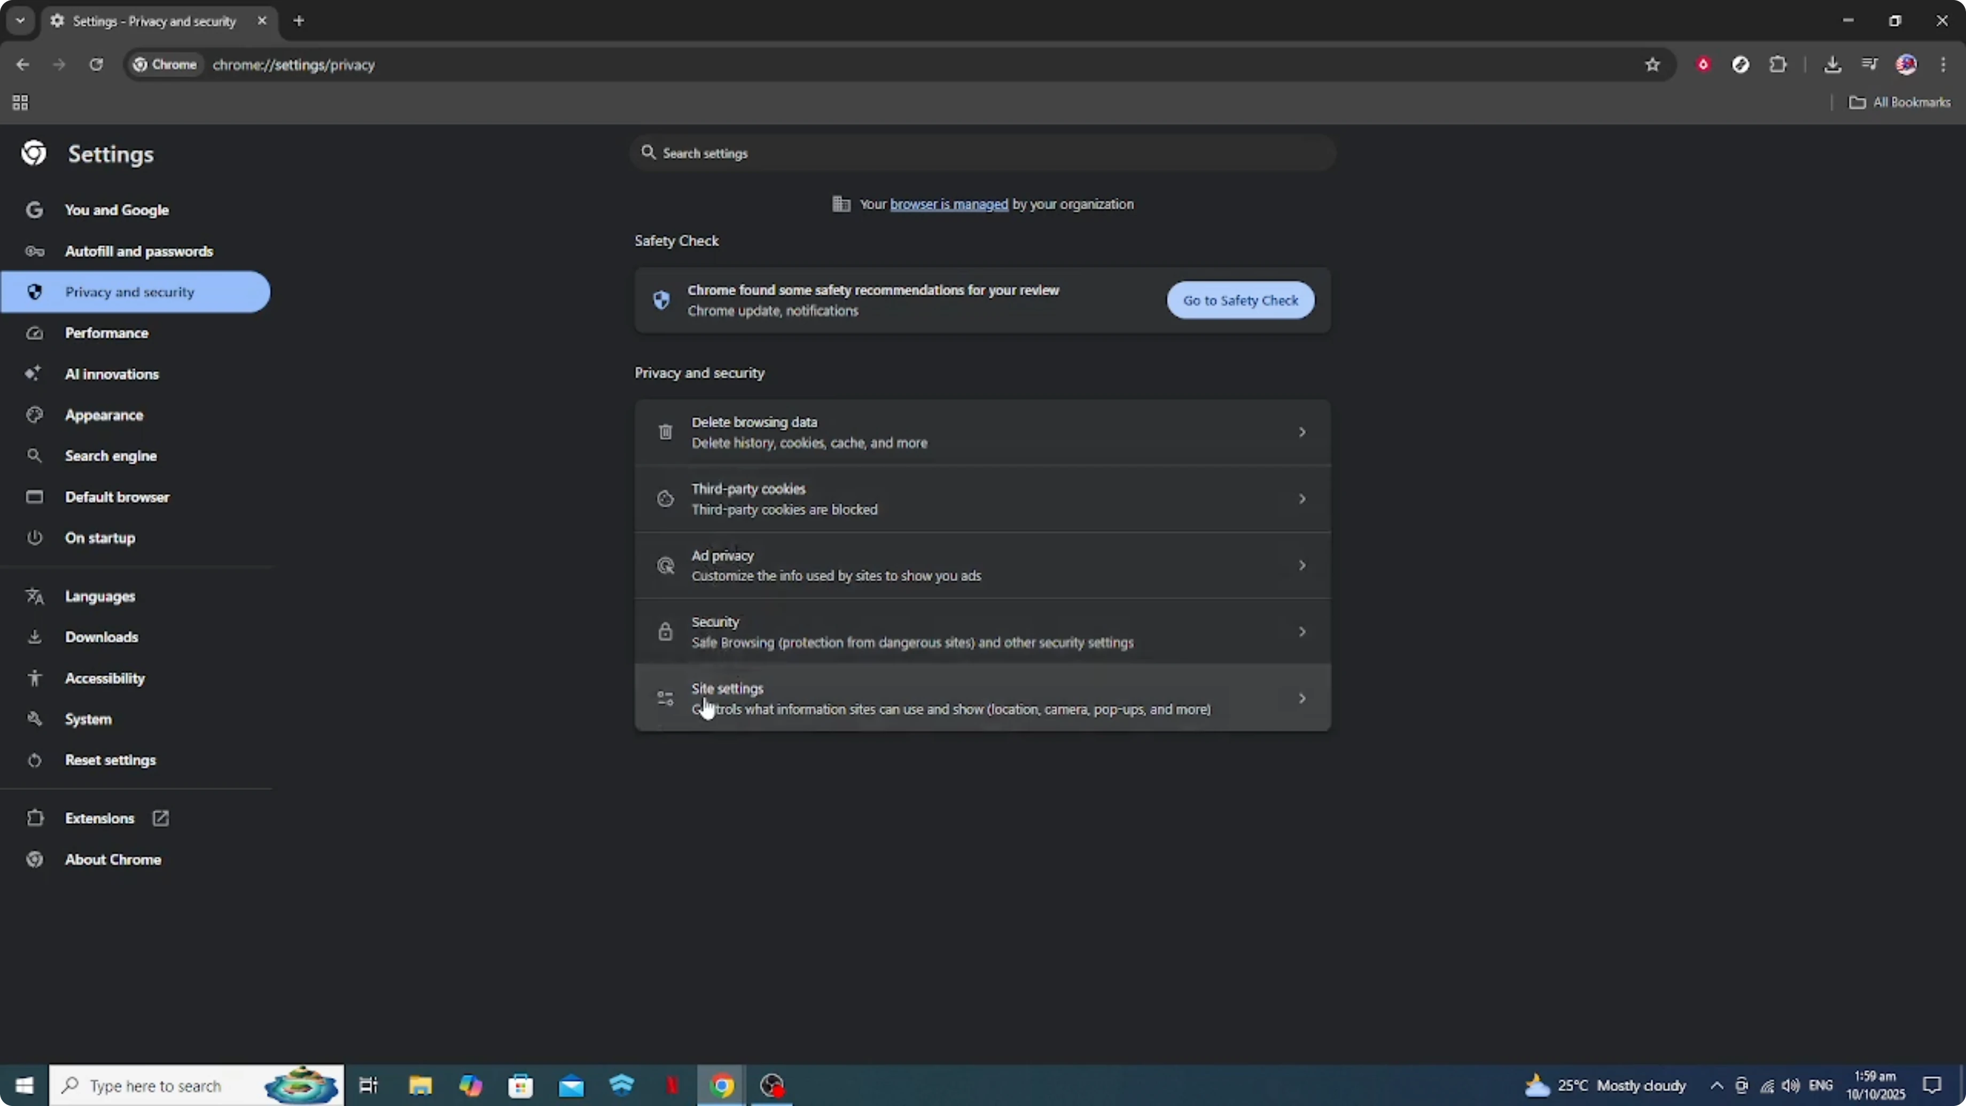This screenshot has height=1106, width=1966.
Task: Open the tab search dropdown arrow
Action: coord(20,21)
